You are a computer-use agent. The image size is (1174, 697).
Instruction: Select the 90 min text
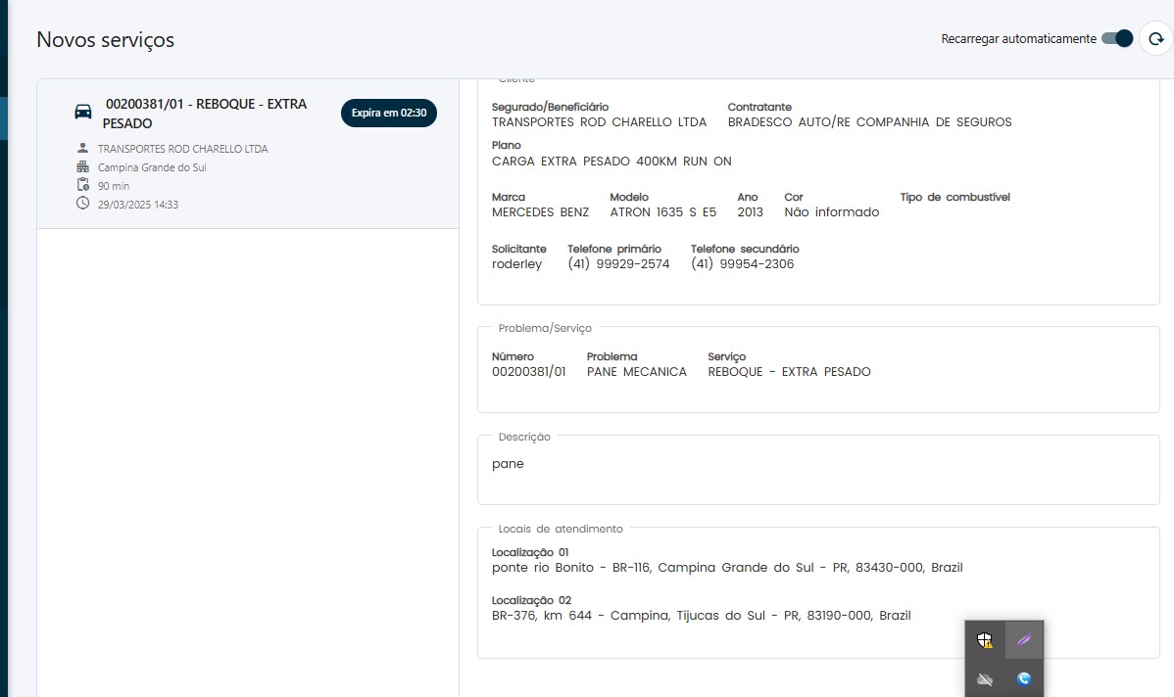point(113,185)
